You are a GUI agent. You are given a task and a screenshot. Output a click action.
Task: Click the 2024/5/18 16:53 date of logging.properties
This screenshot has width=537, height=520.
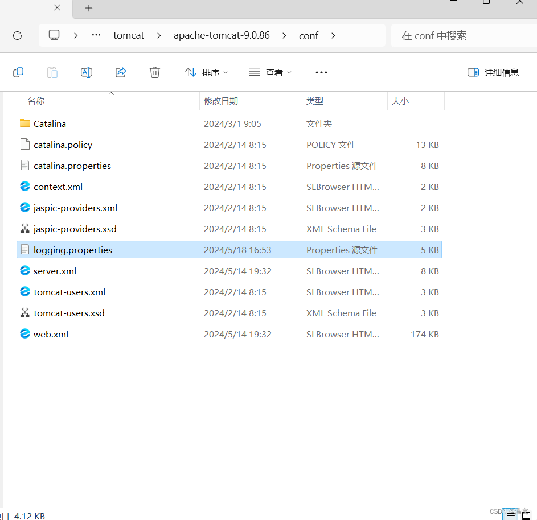point(237,250)
